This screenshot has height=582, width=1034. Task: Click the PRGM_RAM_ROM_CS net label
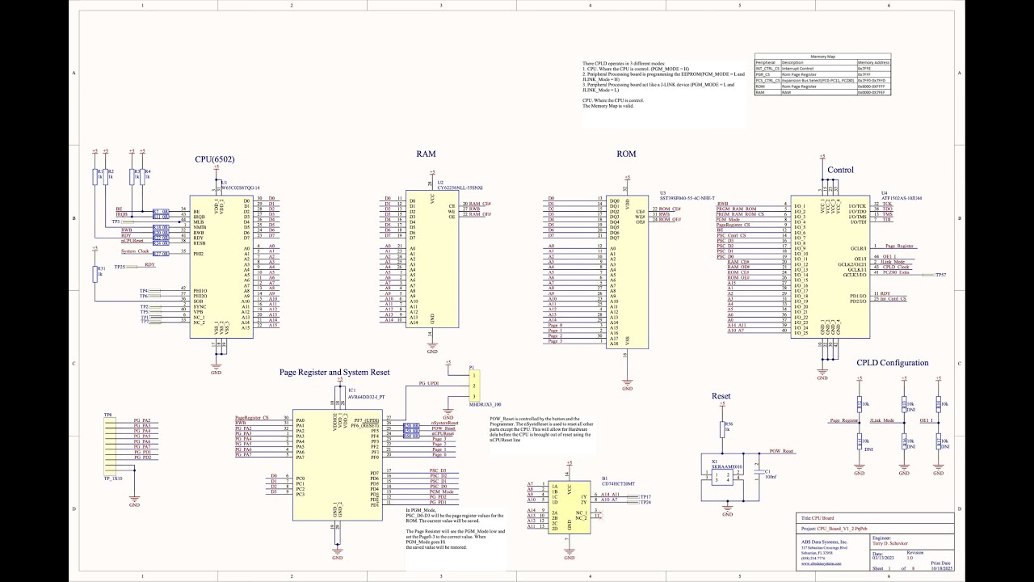pos(741,214)
